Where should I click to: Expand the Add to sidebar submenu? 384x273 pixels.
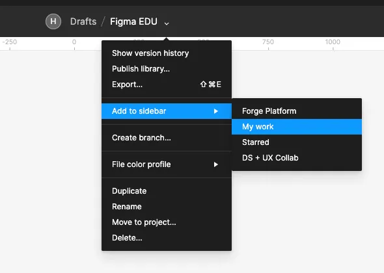coord(167,111)
